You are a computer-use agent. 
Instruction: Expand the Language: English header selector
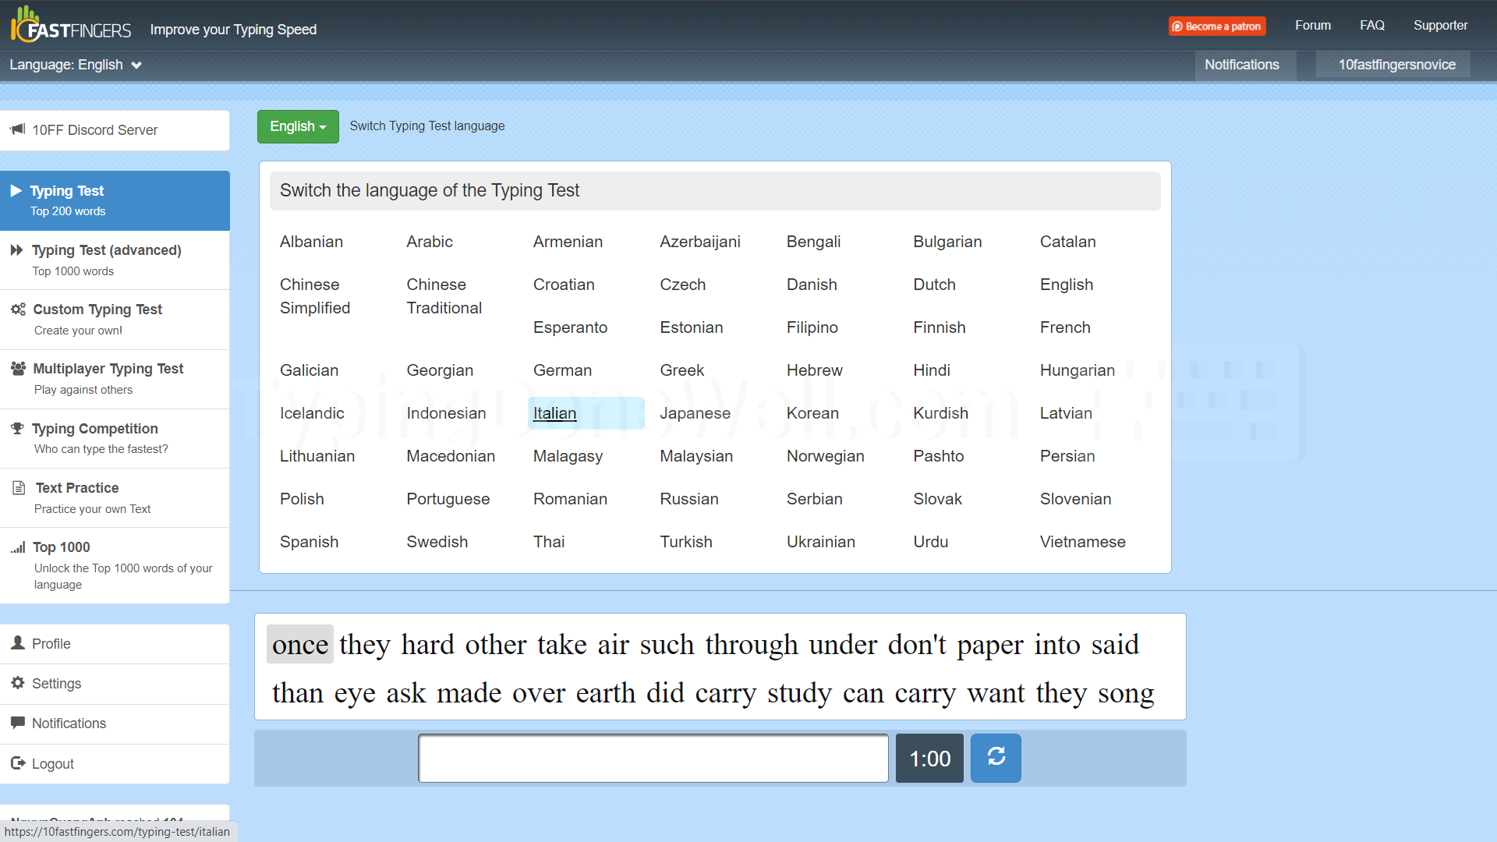point(76,65)
